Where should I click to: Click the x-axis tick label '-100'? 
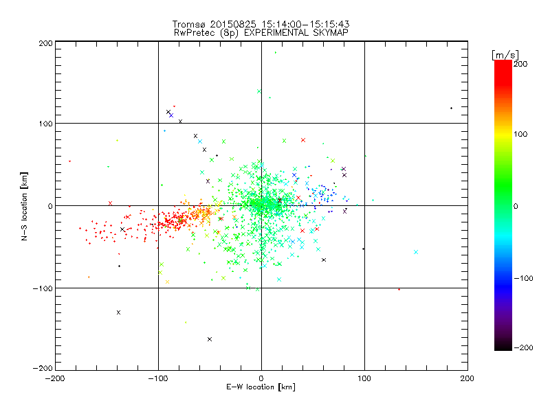(158, 378)
